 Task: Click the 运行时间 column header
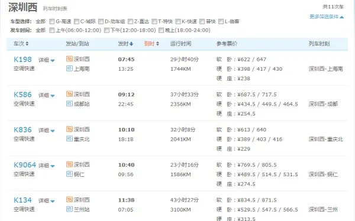point(180,44)
